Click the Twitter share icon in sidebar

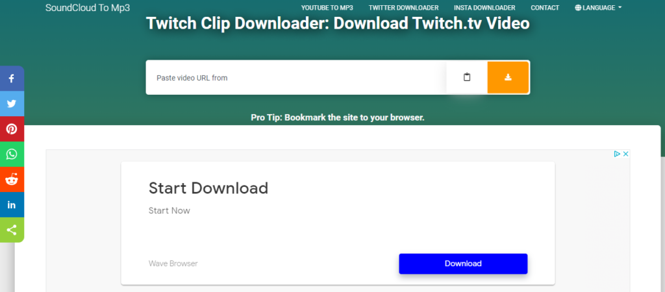(12, 104)
